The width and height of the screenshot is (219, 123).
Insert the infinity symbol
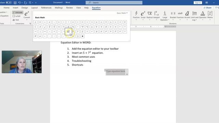40,22
